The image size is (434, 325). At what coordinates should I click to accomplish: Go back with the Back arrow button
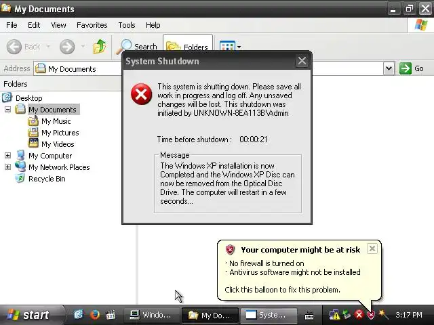[24, 47]
